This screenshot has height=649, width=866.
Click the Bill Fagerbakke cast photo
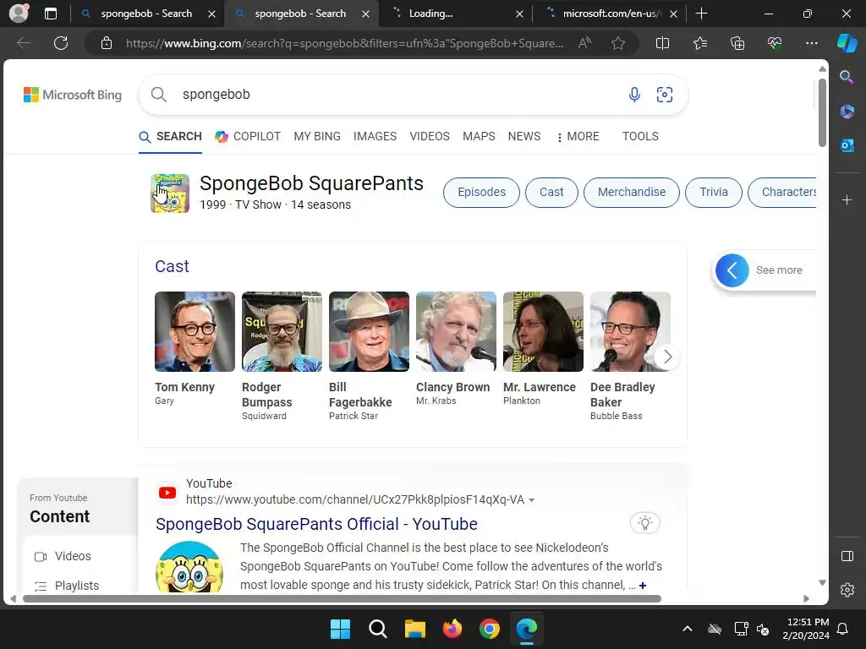(369, 331)
